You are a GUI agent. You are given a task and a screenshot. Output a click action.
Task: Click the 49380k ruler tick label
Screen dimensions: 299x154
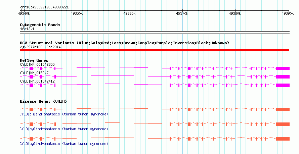pyautogui.click(x=235, y=13)
